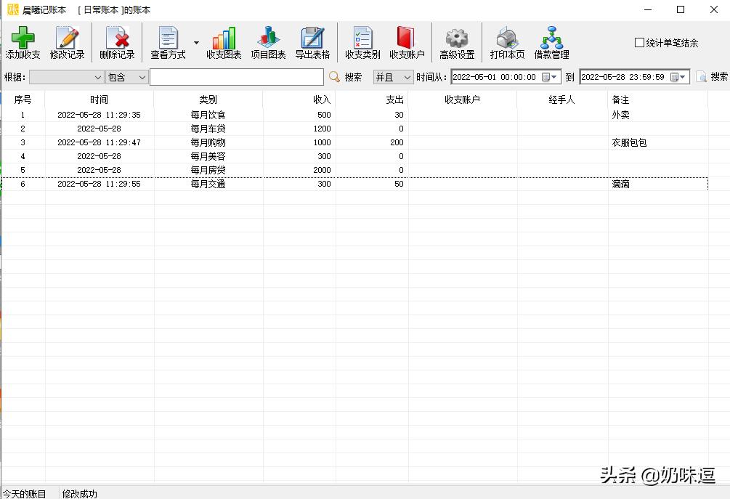Click the search keyword text field
Viewport: 730px width, 499px height.
[x=236, y=77]
